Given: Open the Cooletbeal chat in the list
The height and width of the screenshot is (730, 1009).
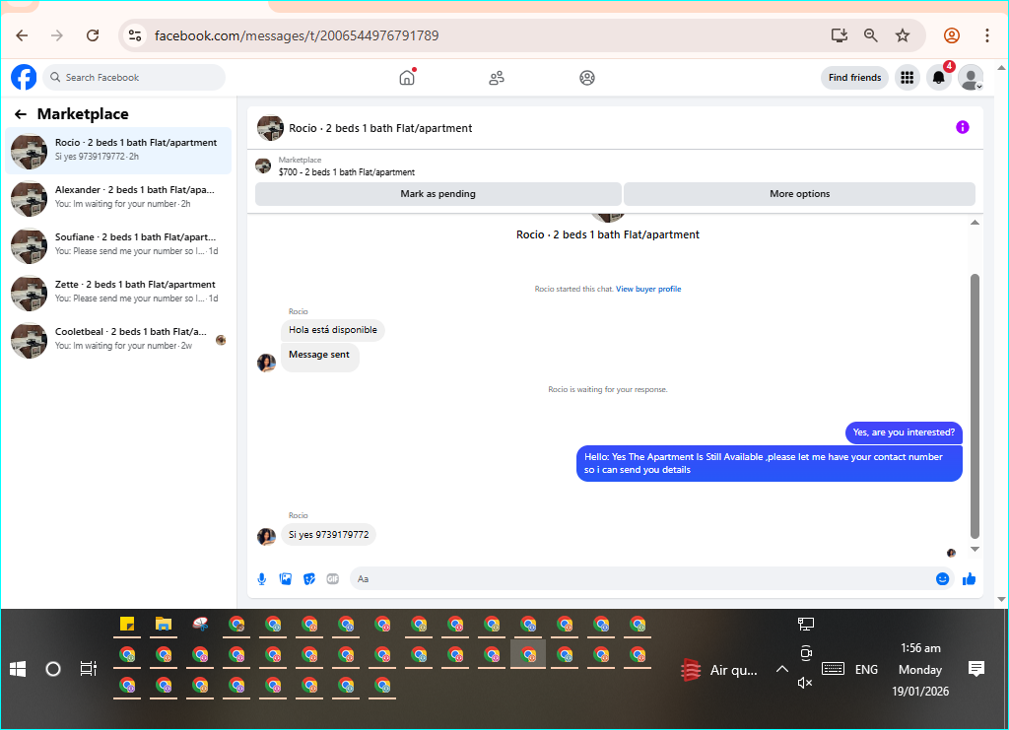Looking at the screenshot, I should (118, 340).
